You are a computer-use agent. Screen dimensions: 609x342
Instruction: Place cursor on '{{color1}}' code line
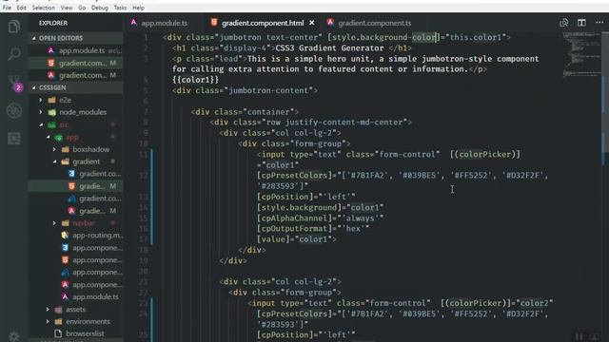(x=196, y=80)
